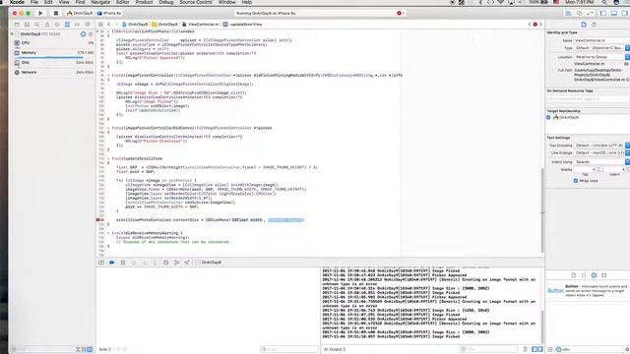This screenshot has height=354, width=630.
Task: Pause program execution in debug bar
Action: coord(123,263)
